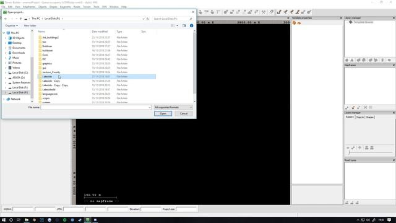This screenshot has width=396, height=223.
Task: Open the File name combo box arrow
Action: pyautogui.click(x=150, y=107)
